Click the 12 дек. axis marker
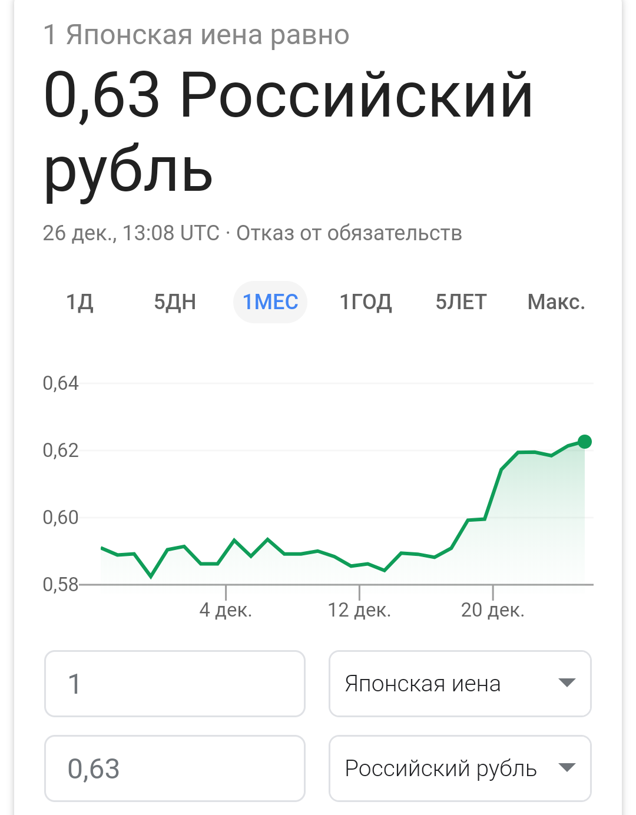The image size is (636, 815). [359, 610]
